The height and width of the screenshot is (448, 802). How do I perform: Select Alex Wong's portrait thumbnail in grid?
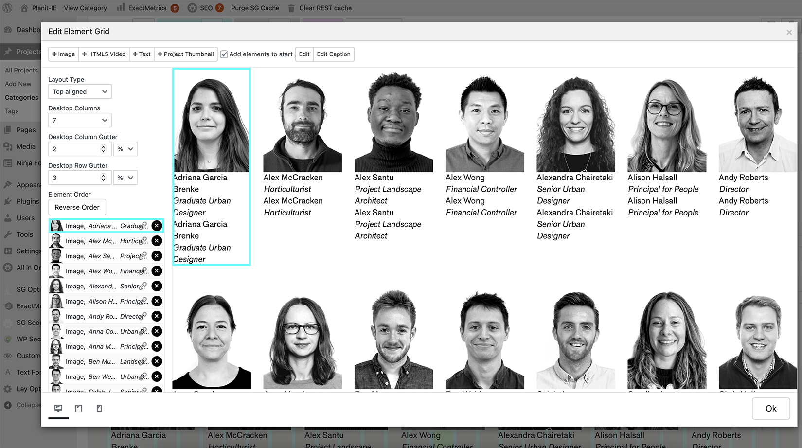tap(484, 122)
